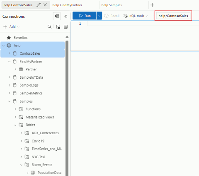The height and width of the screenshot is (176, 199).
Task: Collapse the Connections pane with double chevron
Action: click(x=66, y=16)
